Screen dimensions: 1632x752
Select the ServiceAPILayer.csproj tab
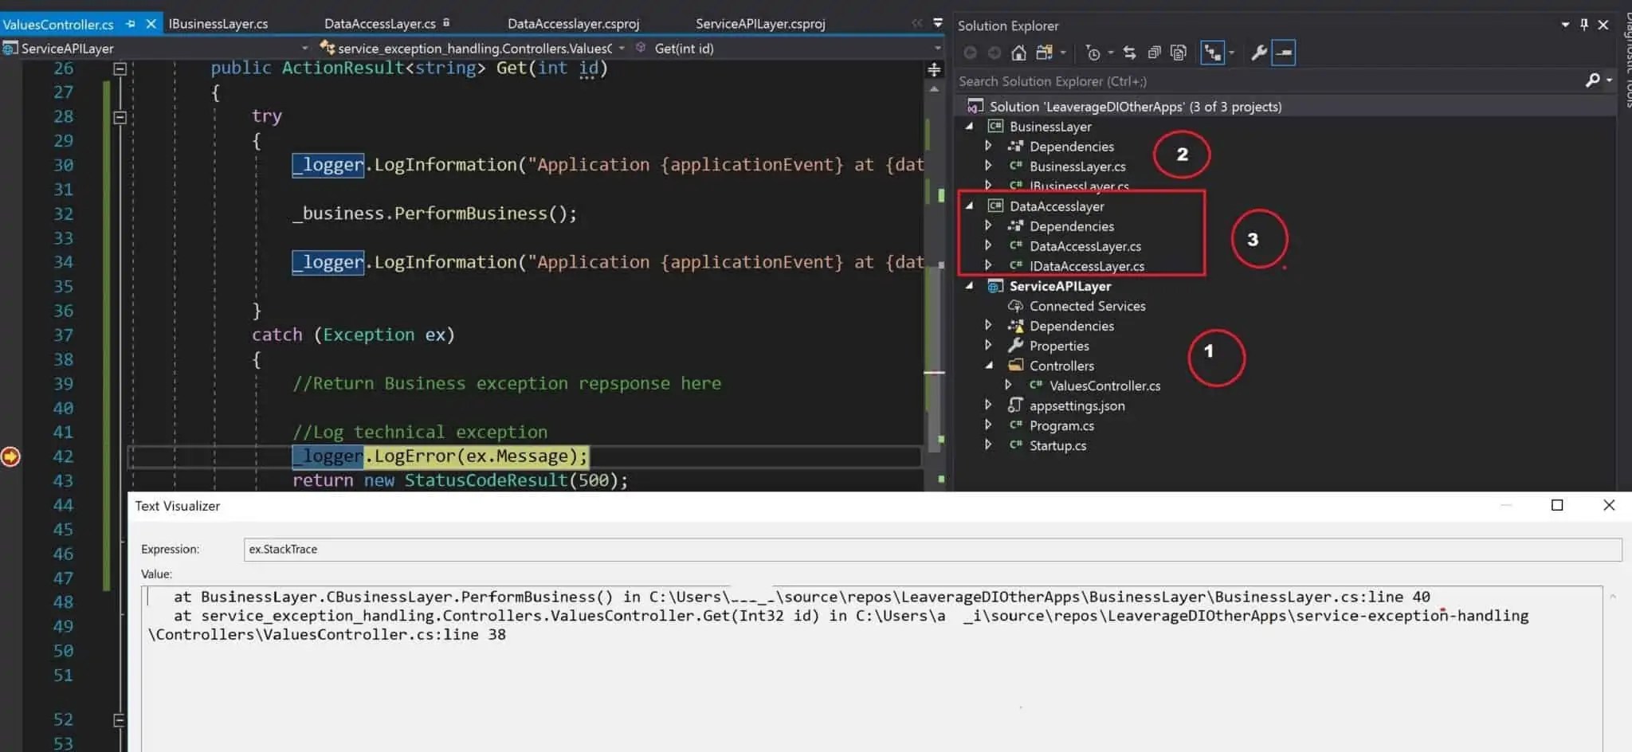point(759,24)
